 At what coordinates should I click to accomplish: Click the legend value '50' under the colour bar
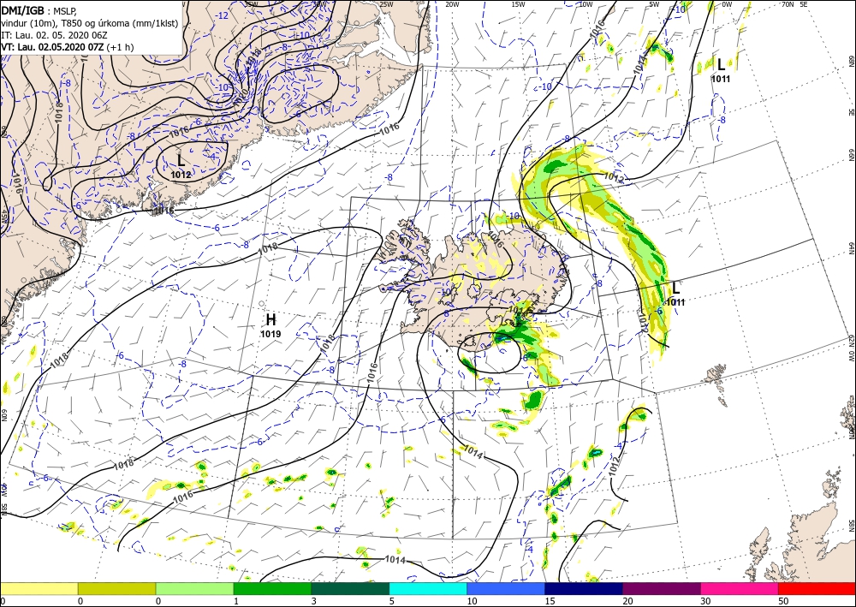point(782,602)
